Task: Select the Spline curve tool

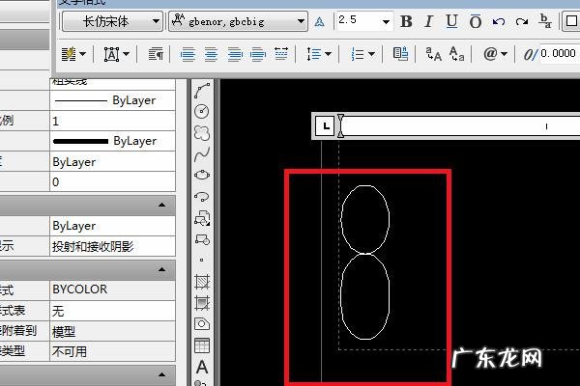Action: (x=202, y=154)
